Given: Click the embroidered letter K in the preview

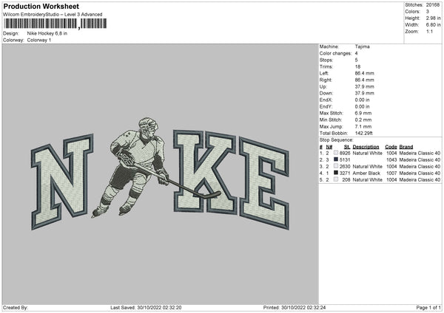Looking at the screenshot, I should (204, 172).
